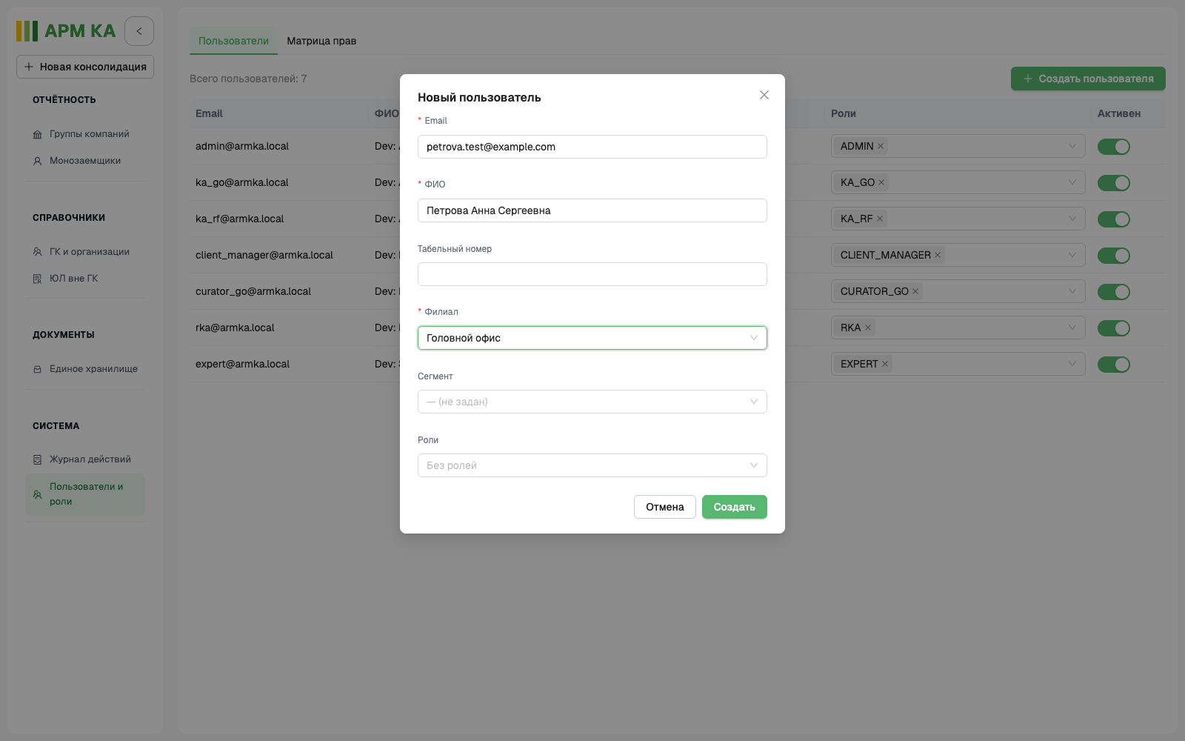Screen dimensions: 1185x741
Task: Expand roles dropdown for rka@armka.local
Action: pos(1072,328)
